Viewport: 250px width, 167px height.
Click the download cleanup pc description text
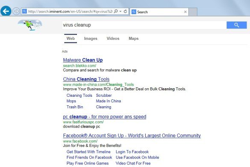click(82, 127)
